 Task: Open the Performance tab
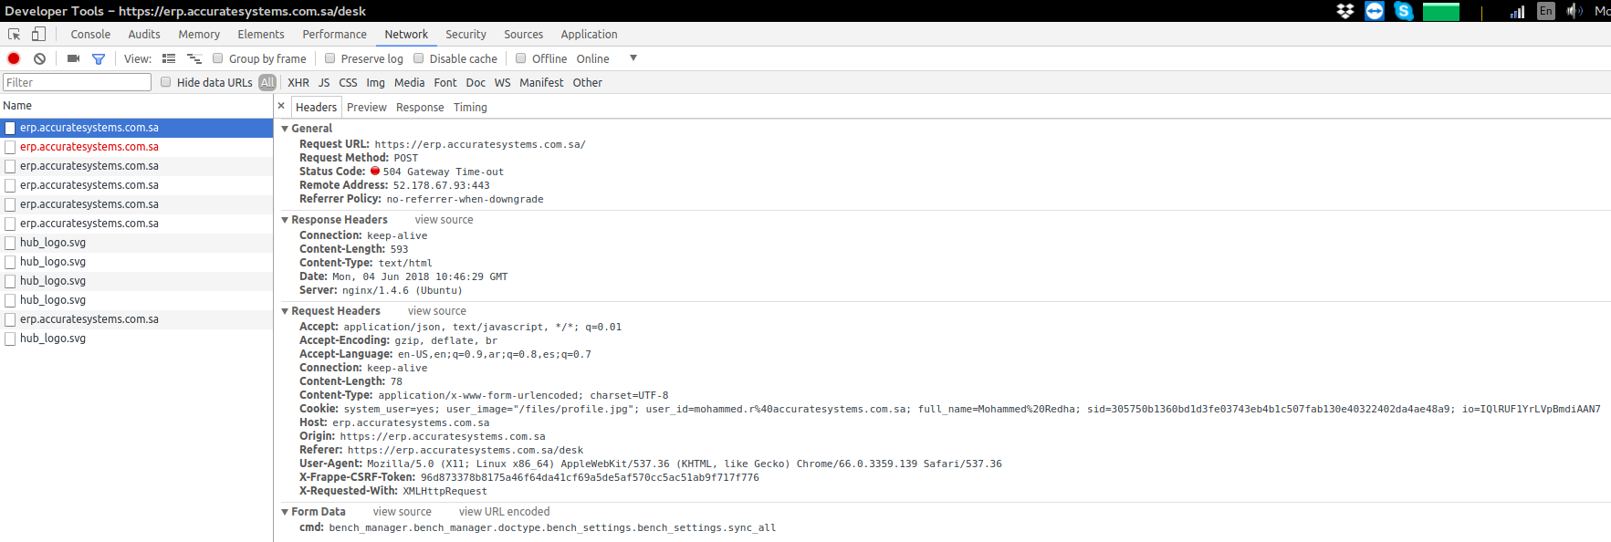pyautogui.click(x=335, y=34)
